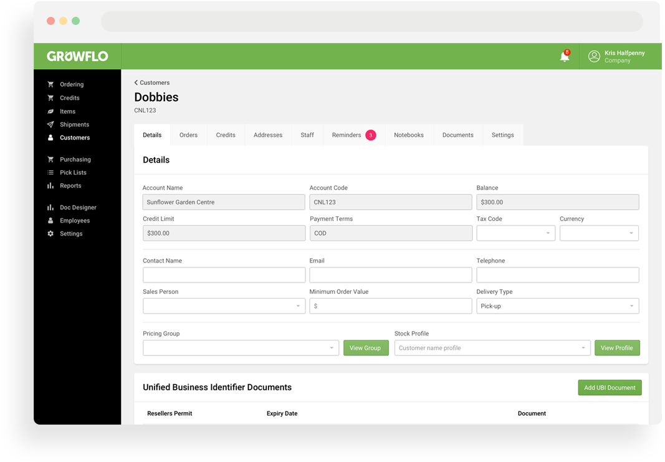Navigate to the Customers section

click(x=74, y=138)
